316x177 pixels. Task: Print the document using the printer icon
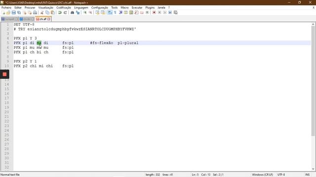35,12
